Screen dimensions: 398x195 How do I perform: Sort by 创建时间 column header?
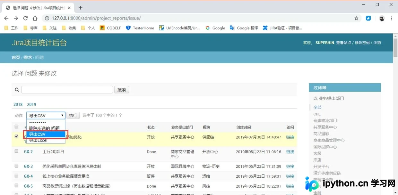(244, 127)
